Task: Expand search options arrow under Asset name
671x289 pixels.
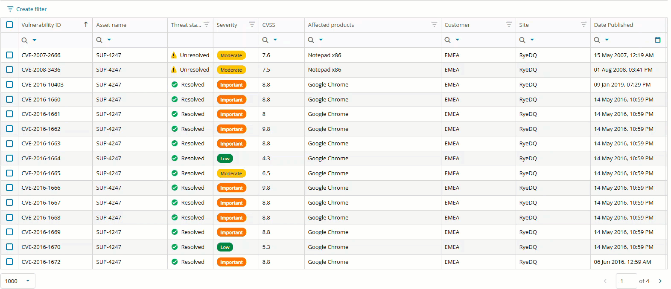Action: click(x=109, y=40)
